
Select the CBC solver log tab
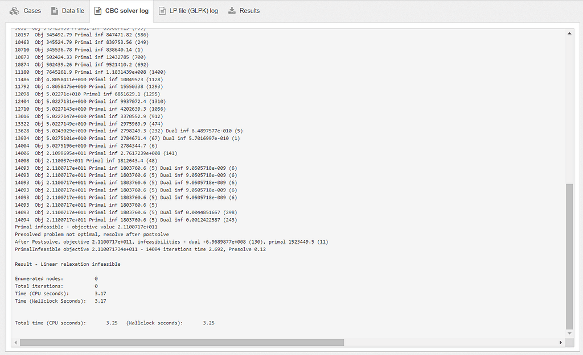coord(121,10)
